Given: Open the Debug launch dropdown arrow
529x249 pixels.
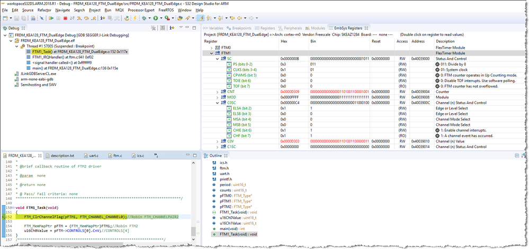Looking at the screenshot, I should 149,18.
